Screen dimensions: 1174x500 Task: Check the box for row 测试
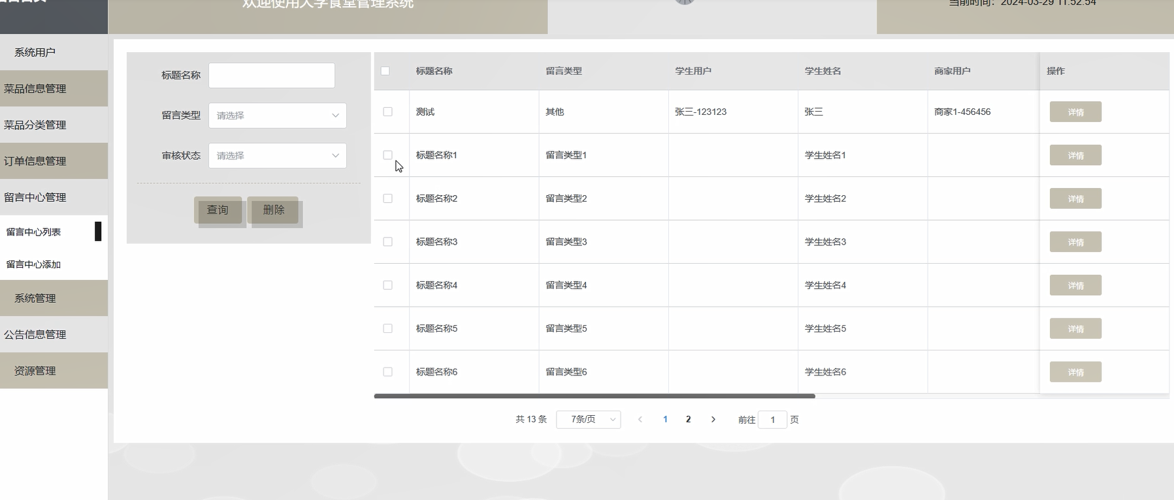point(387,112)
